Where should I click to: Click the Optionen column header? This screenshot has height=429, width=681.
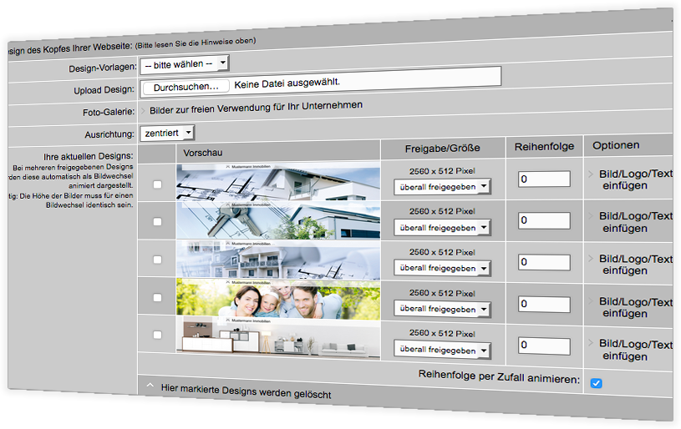616,145
